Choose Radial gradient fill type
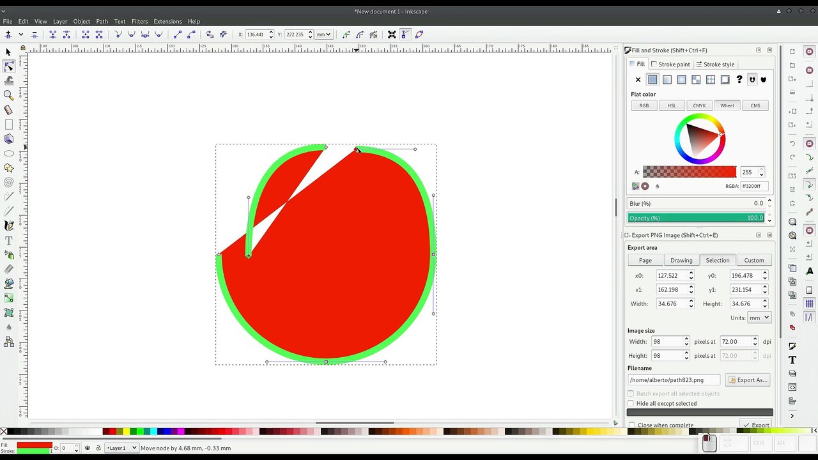This screenshot has height=460, width=818. pyautogui.click(x=681, y=80)
